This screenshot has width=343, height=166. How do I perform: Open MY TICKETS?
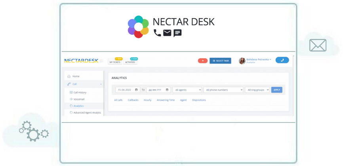(x=115, y=62)
